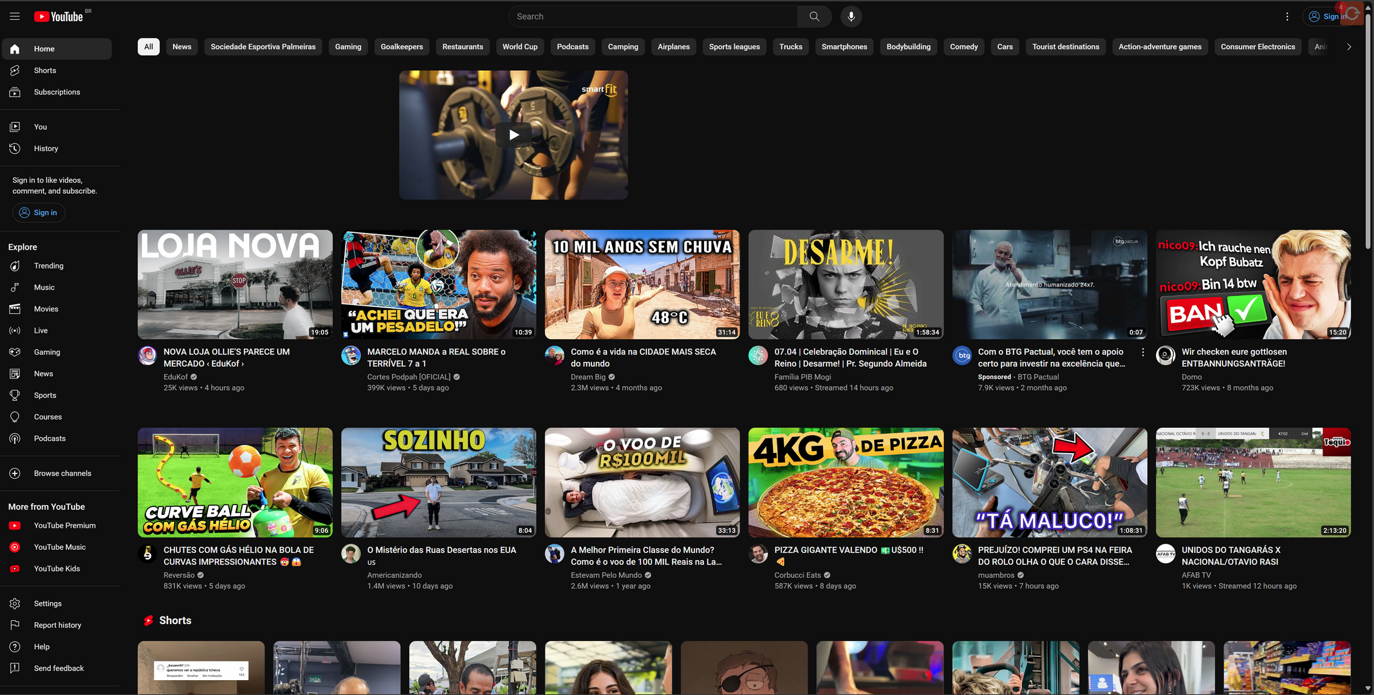Open 10 MIL ANOS SEM CHUVA thumbnail
Image resolution: width=1374 pixels, height=695 pixels.
coord(642,284)
